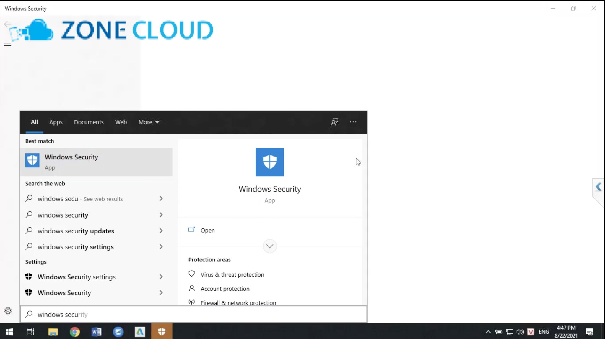The image size is (605, 339).
Task: Open the Action Center notifications icon
Action: coord(589,332)
